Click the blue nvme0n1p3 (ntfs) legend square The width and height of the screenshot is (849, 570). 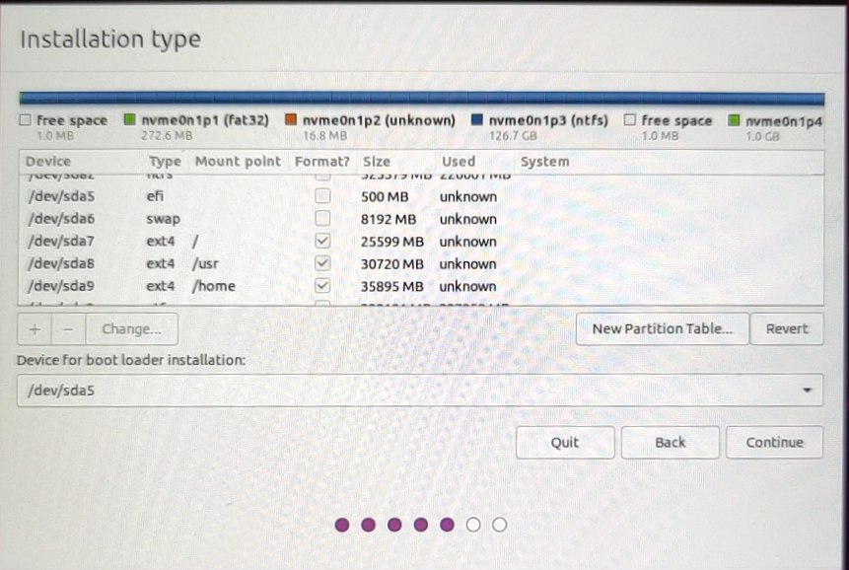[x=476, y=119]
